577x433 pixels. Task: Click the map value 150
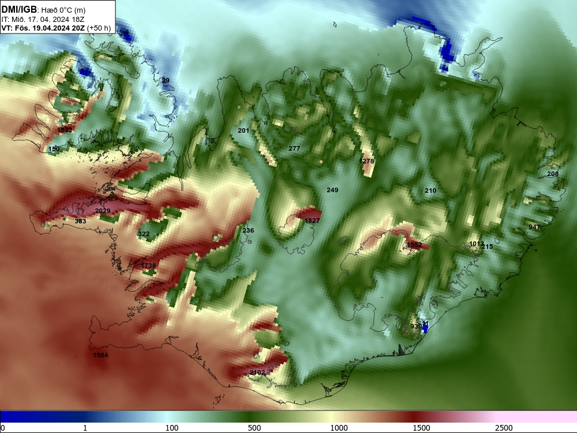[54, 149]
